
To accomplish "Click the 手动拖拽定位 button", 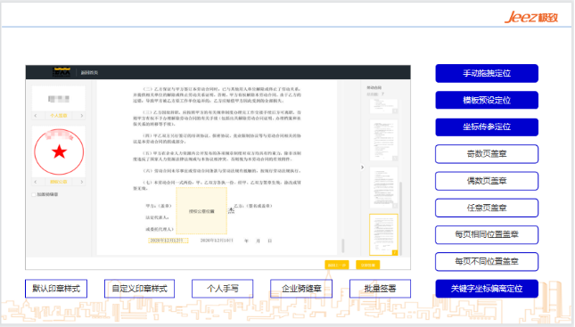I will point(487,73).
